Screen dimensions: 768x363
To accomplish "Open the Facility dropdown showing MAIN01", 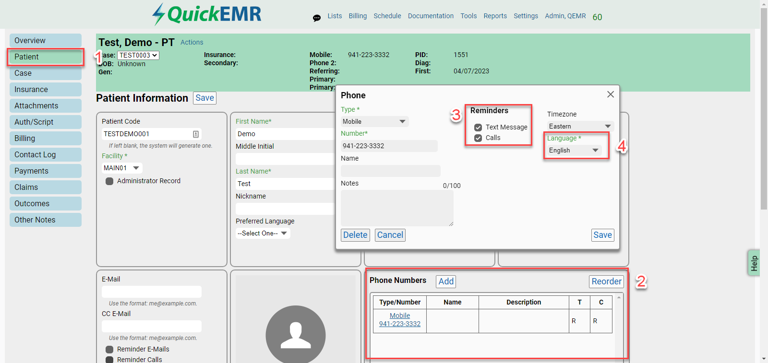I will coord(122,168).
